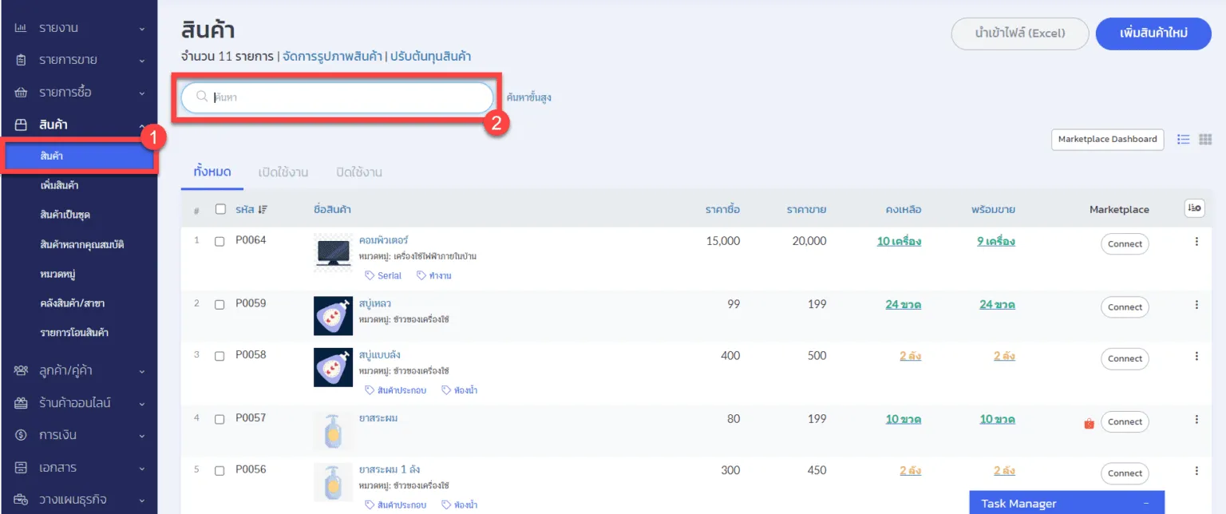1226x514 pixels.
Task: Open column settings icon in table header
Action: (1194, 208)
